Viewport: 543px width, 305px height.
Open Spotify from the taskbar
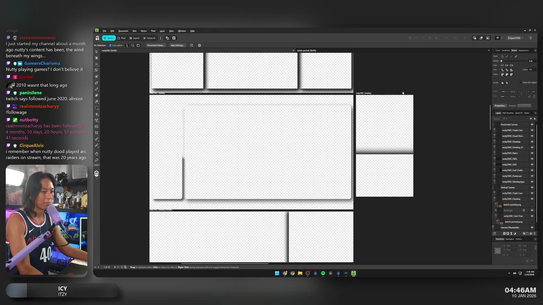[323, 273]
